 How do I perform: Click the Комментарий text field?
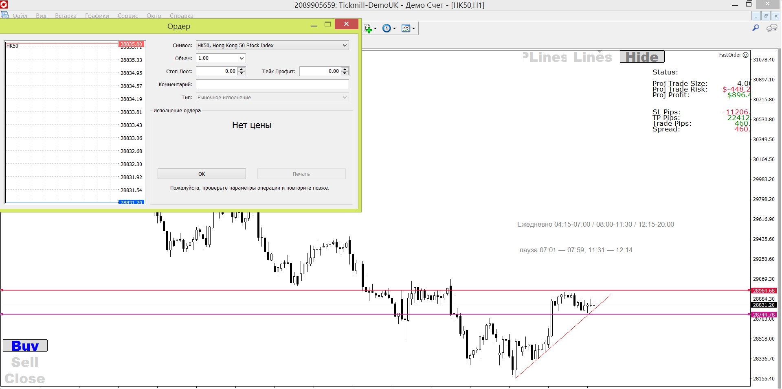coord(272,84)
